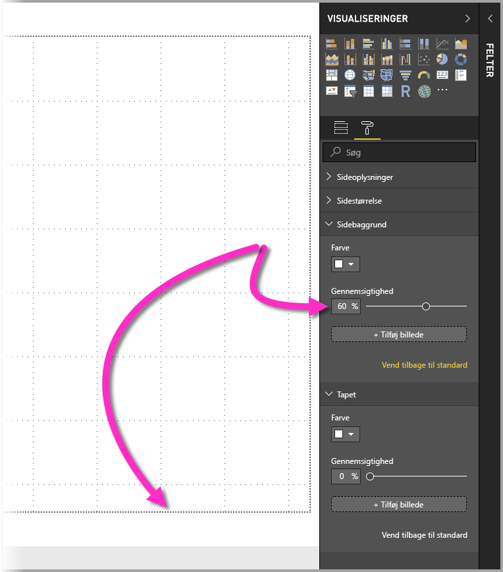Image resolution: width=503 pixels, height=572 pixels.
Task: Click Tilføj billede under Sidebaggrund
Action: [399, 335]
